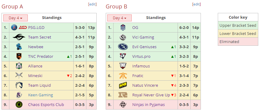Open the Virtus.pro team page link
This screenshot has height=112, width=264.
[141, 56]
